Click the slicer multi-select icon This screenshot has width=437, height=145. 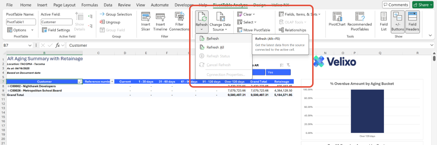pos(282,65)
